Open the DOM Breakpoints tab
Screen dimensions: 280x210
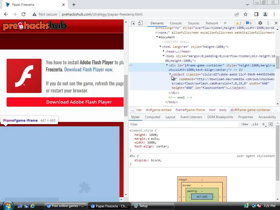pos(220,117)
